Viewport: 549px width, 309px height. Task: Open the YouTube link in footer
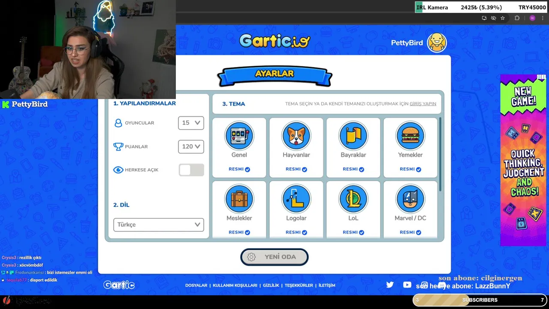[407, 285]
